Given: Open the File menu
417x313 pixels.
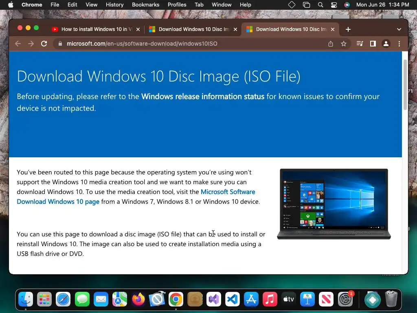Looking at the screenshot, I should pos(55,5).
